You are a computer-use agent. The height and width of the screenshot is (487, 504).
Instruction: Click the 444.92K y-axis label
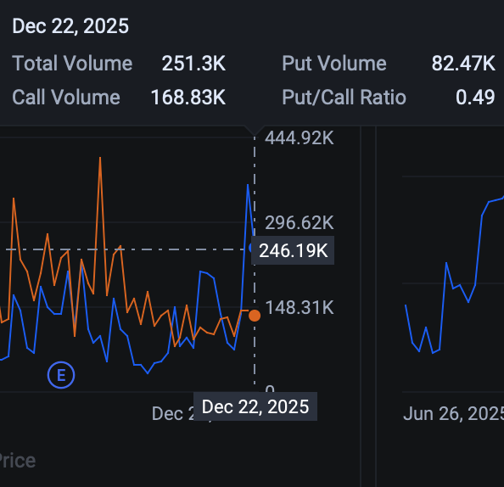pyautogui.click(x=300, y=138)
